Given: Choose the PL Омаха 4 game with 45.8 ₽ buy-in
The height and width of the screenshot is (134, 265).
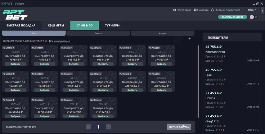Looking at the screenshot, I should 16,64.
